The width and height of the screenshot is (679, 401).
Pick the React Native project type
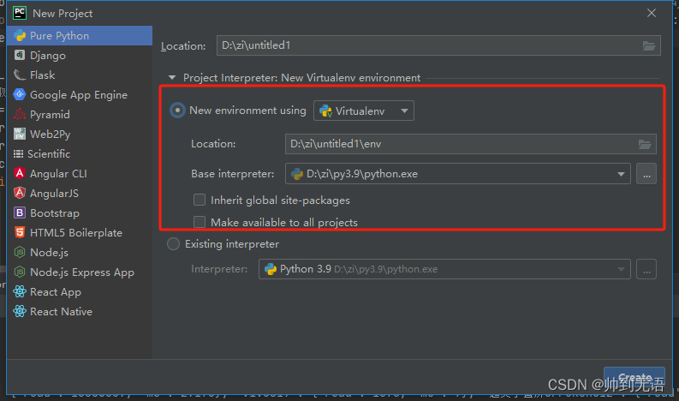click(x=80, y=311)
